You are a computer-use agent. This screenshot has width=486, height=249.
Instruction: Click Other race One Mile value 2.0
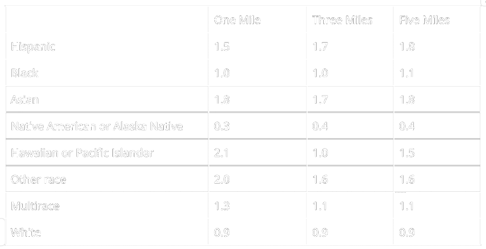click(222, 179)
